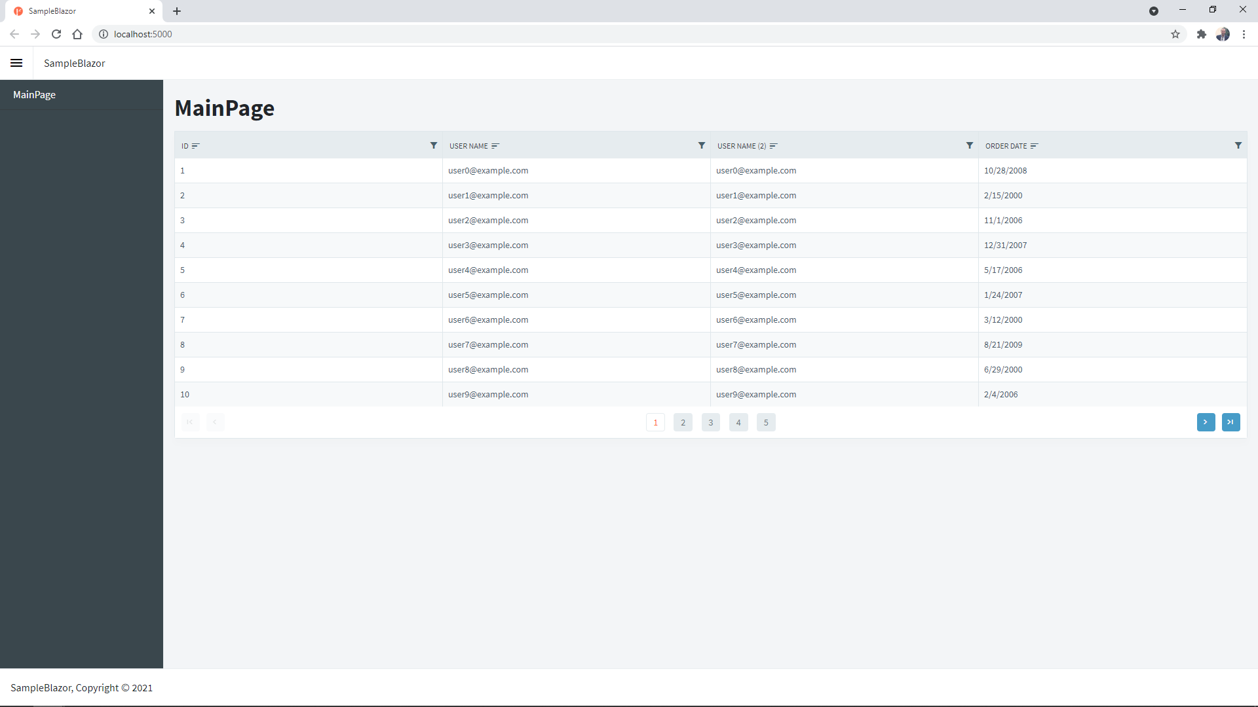Viewport: 1258px width, 707px height.
Task: Click the address bar showing localhost:5000
Action: point(143,34)
